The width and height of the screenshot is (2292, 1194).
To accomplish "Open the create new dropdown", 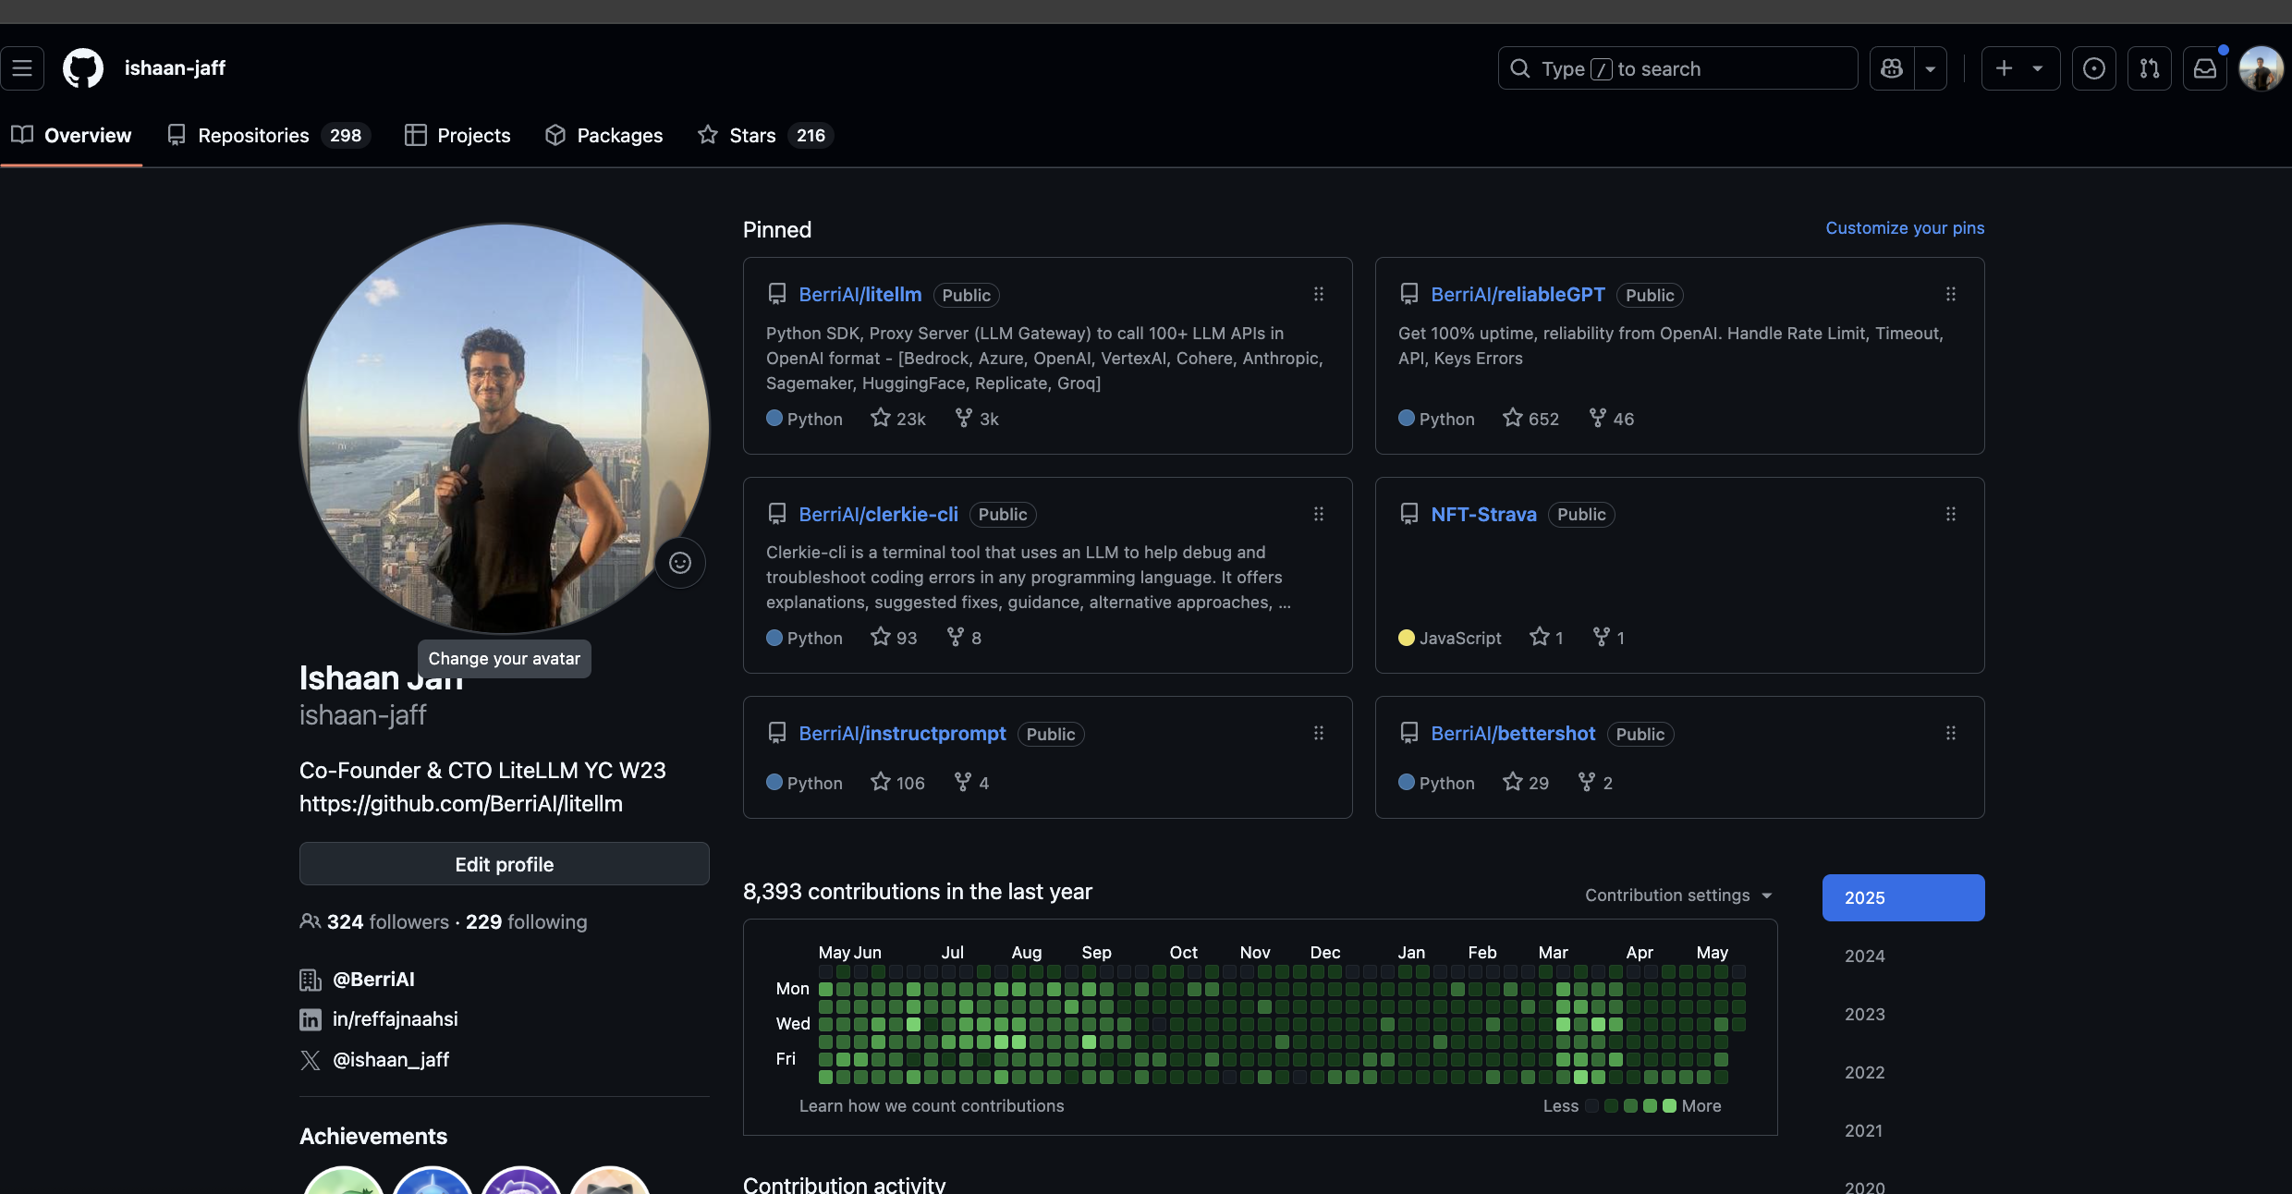I will tap(2020, 67).
